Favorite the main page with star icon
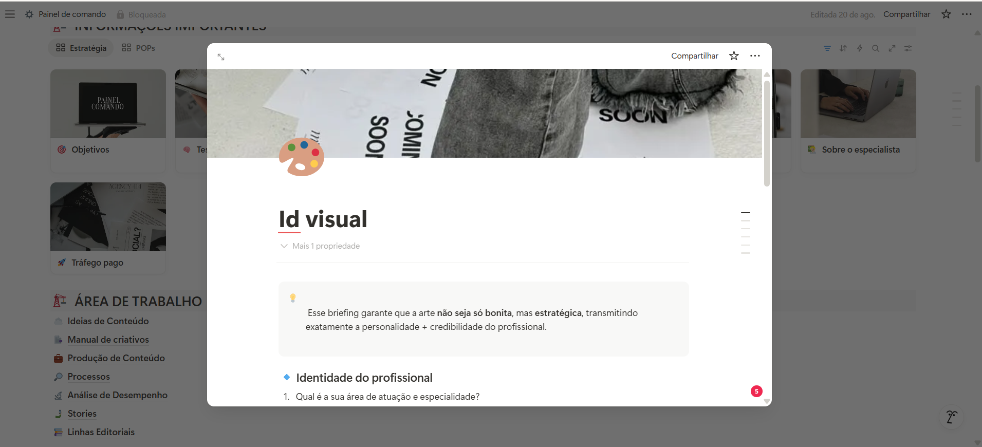This screenshot has height=447, width=982. point(946,14)
